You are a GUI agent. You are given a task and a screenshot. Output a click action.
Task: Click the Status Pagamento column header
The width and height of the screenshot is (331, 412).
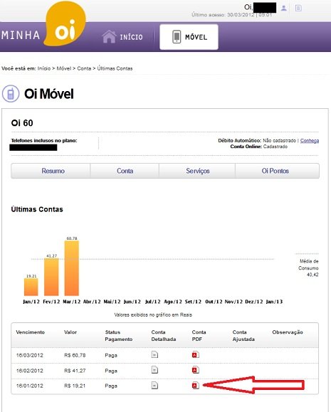118,336
